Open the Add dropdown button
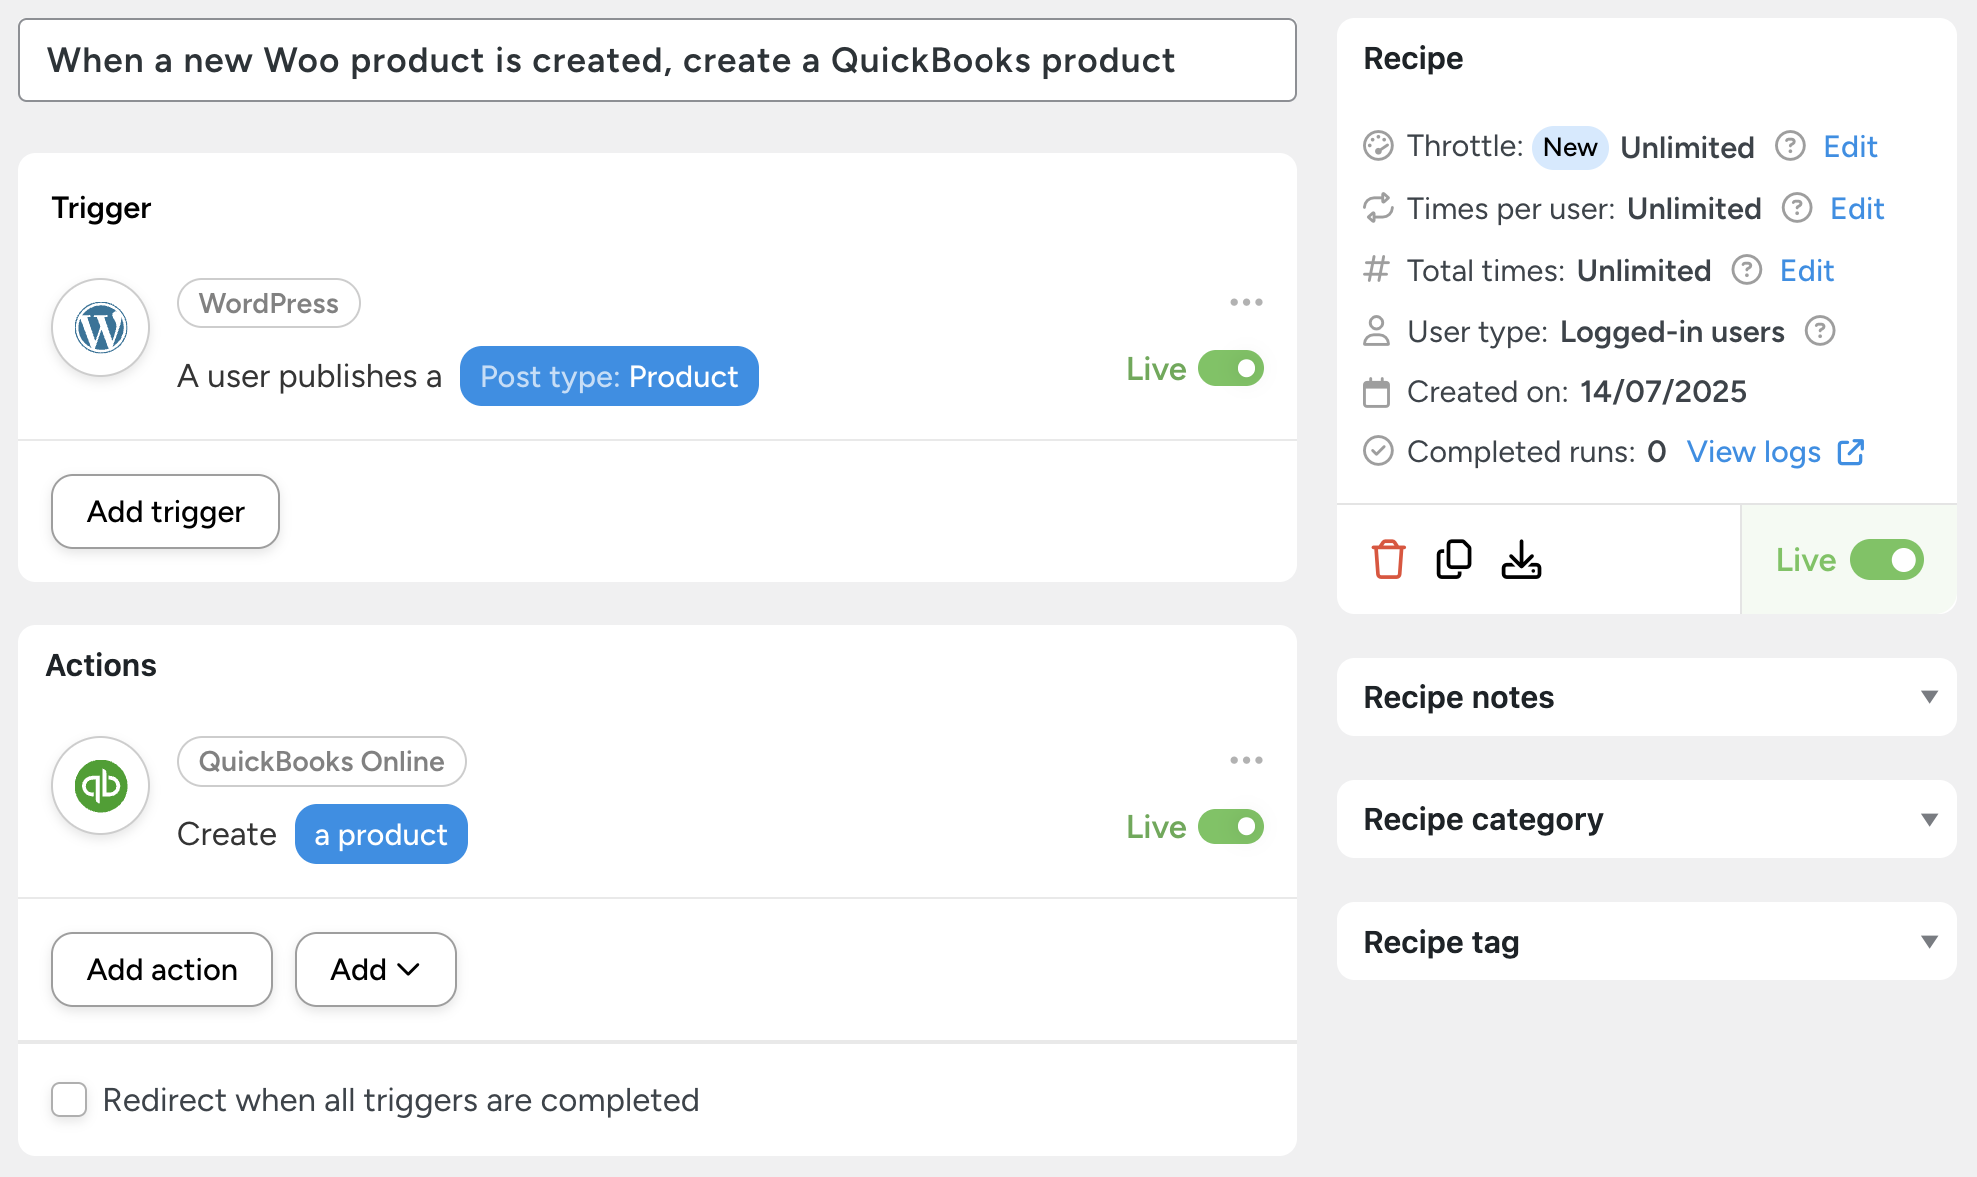Image resolution: width=1977 pixels, height=1177 pixels. [x=375, y=969]
